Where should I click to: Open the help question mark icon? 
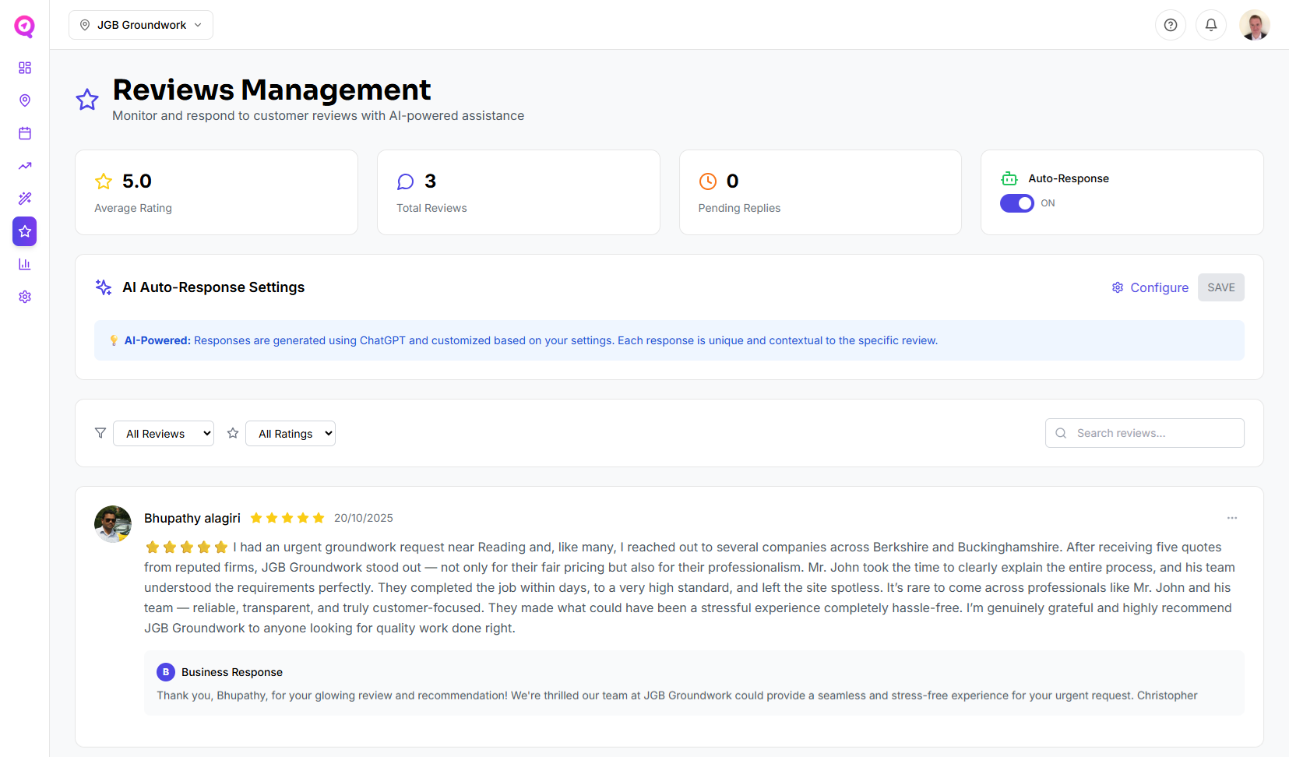coord(1171,24)
